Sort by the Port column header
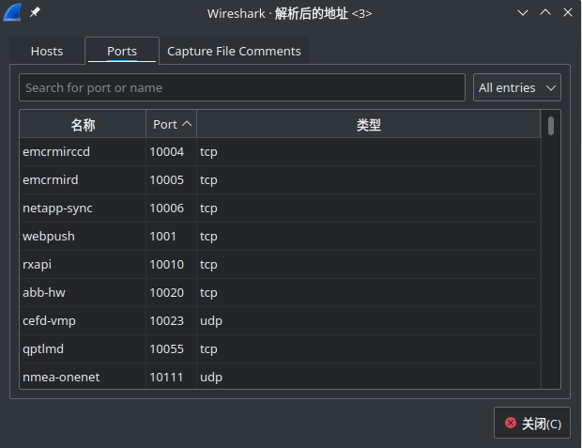582x448 pixels. pos(171,124)
